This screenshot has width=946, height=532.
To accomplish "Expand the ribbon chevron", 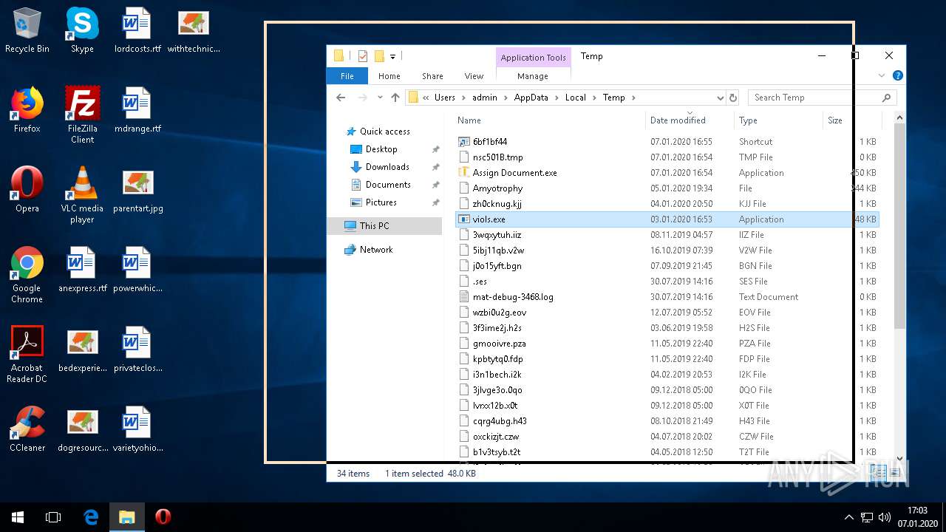I will (881, 75).
